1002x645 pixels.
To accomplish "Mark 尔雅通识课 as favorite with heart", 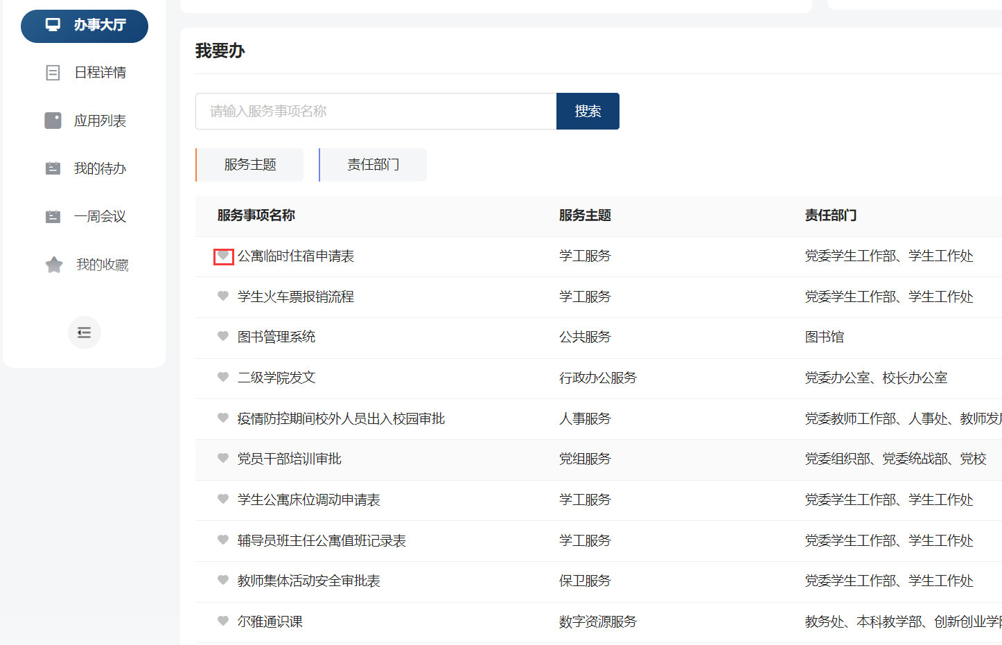I will pos(223,621).
